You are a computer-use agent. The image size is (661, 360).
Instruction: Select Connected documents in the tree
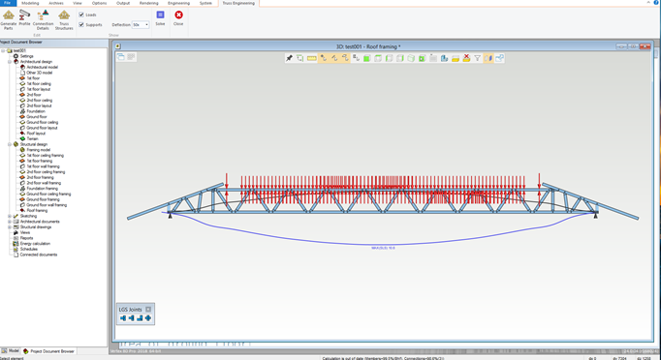click(39, 255)
